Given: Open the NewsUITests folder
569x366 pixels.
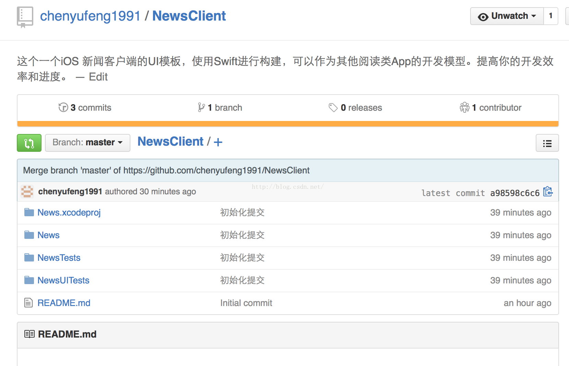Looking at the screenshot, I should point(63,280).
